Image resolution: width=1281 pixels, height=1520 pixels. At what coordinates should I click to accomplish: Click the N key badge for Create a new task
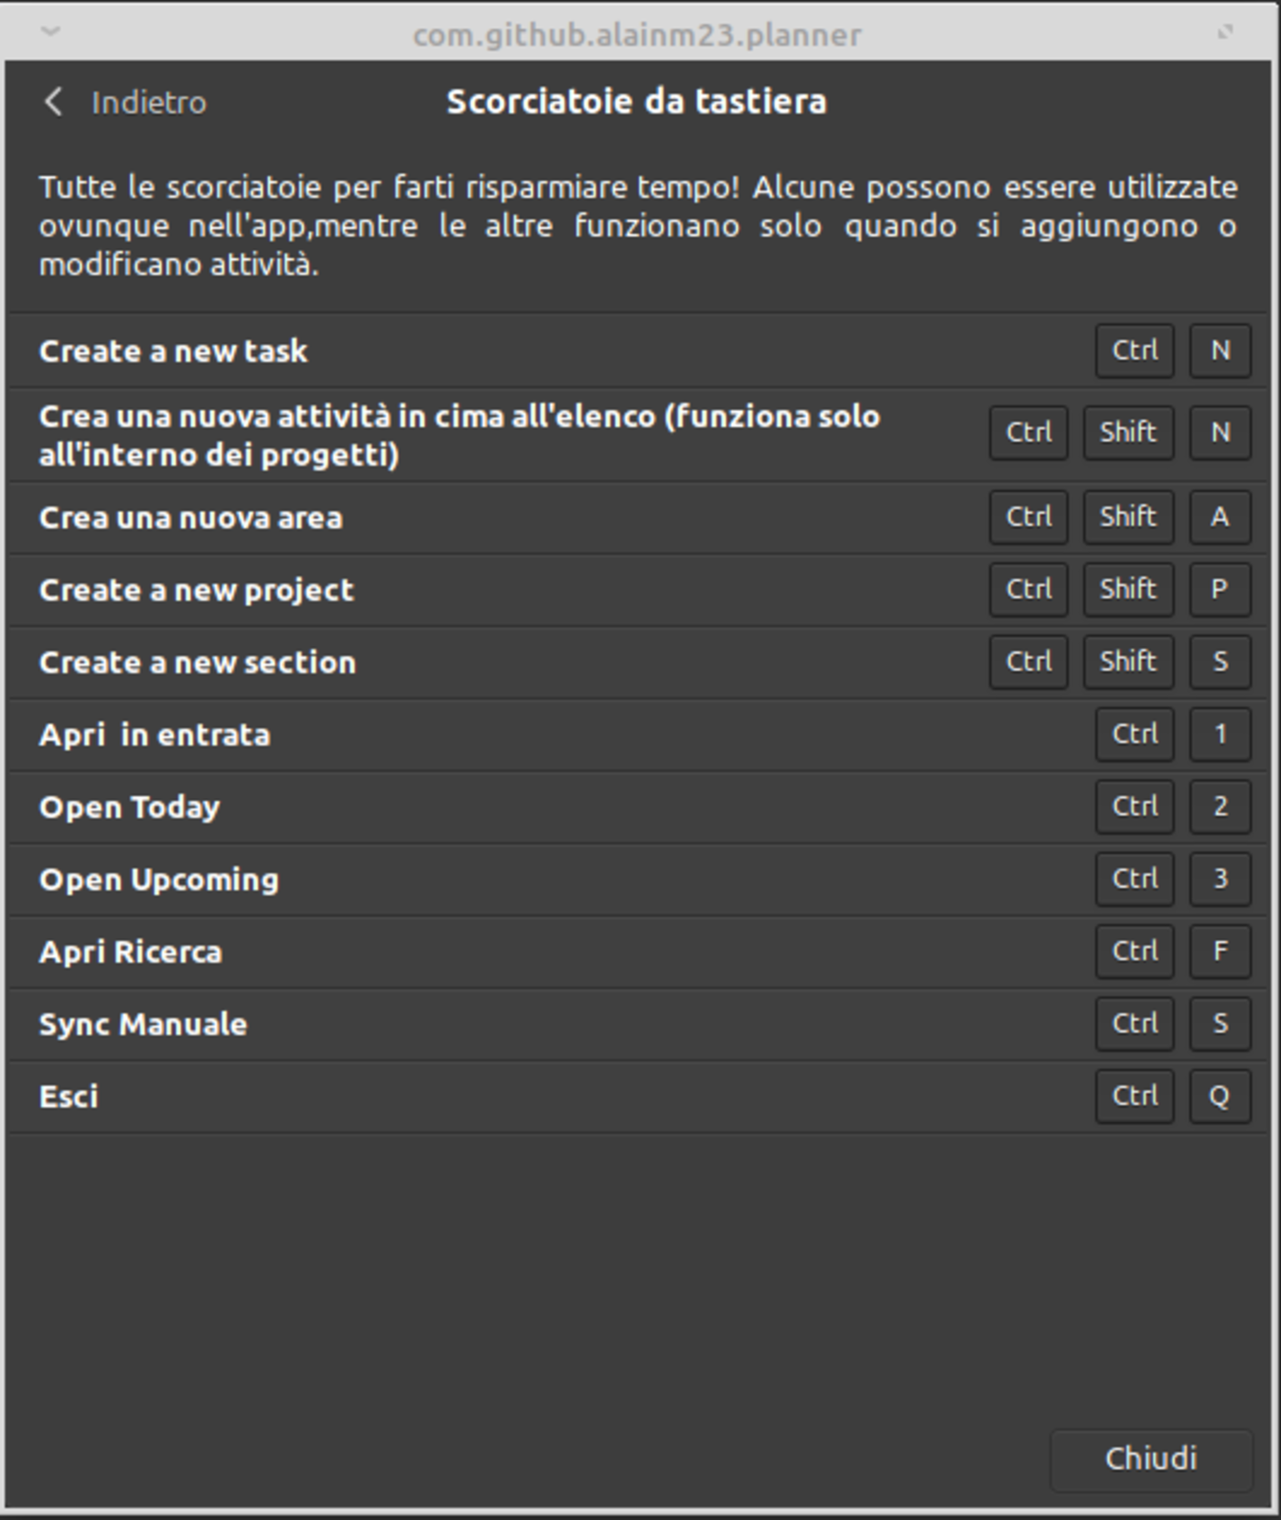point(1220,350)
